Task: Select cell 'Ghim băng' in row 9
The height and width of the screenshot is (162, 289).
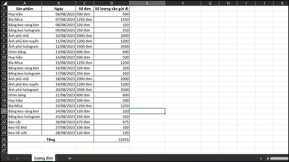Action: [24, 52]
